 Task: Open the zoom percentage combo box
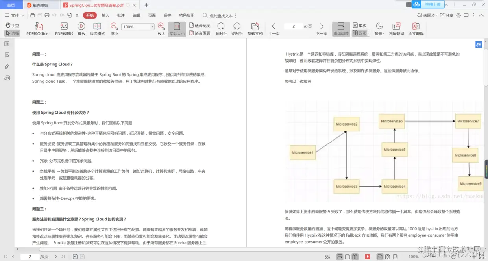138,27
